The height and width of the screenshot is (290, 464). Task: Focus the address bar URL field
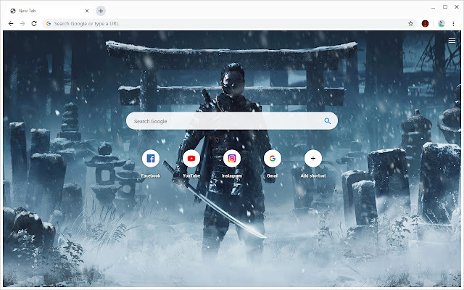point(229,23)
